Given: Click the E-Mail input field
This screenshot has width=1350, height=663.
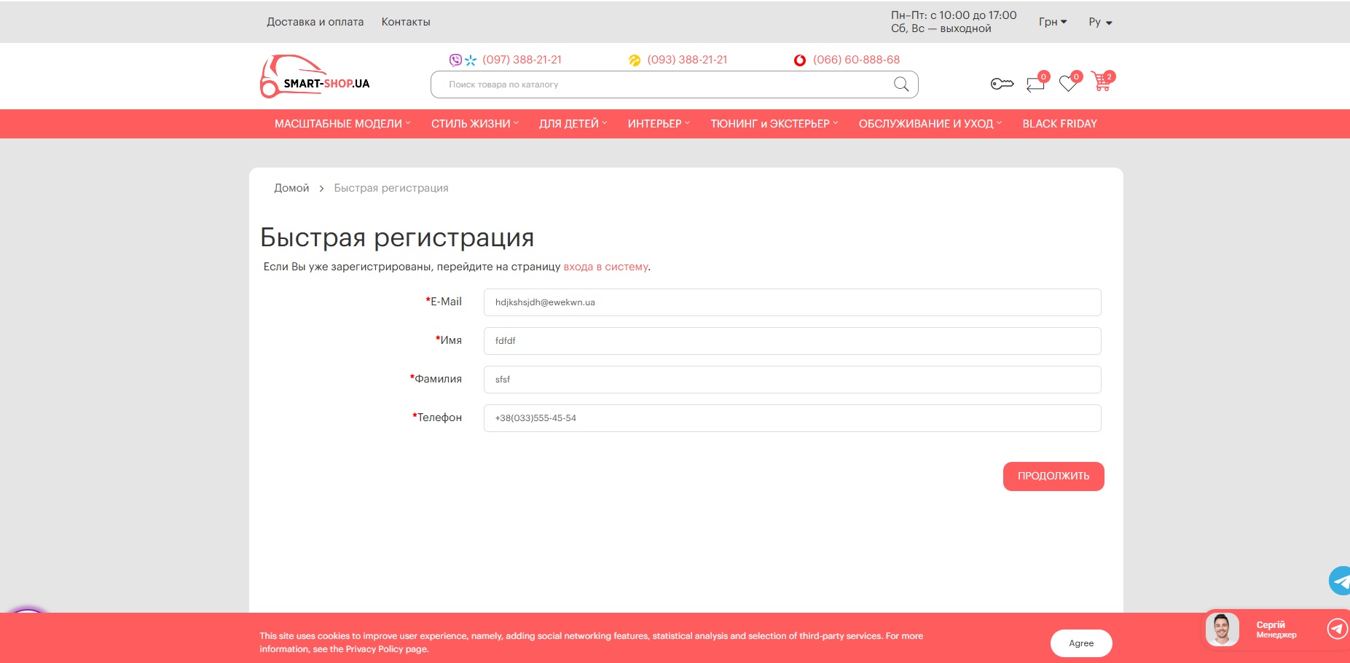Looking at the screenshot, I should [792, 302].
